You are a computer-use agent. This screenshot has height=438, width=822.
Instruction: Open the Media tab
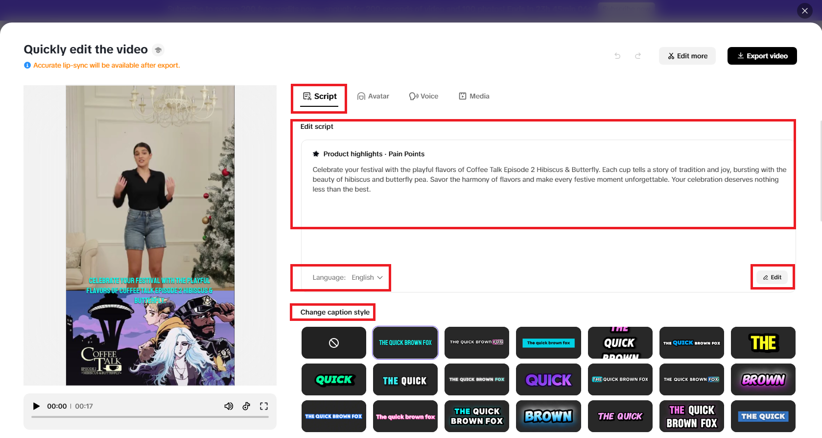(474, 97)
